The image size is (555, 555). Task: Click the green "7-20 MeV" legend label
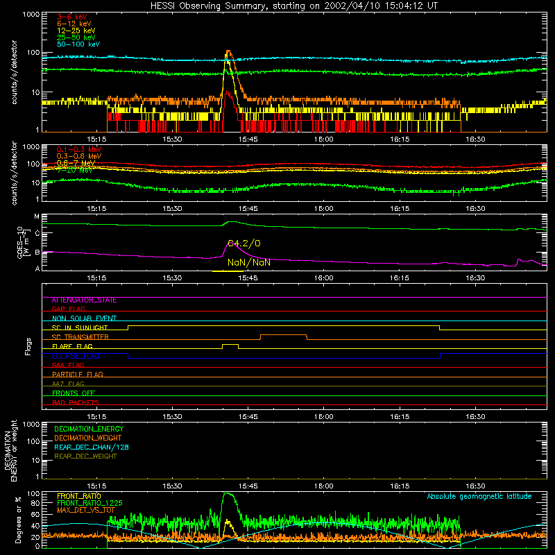74,170
